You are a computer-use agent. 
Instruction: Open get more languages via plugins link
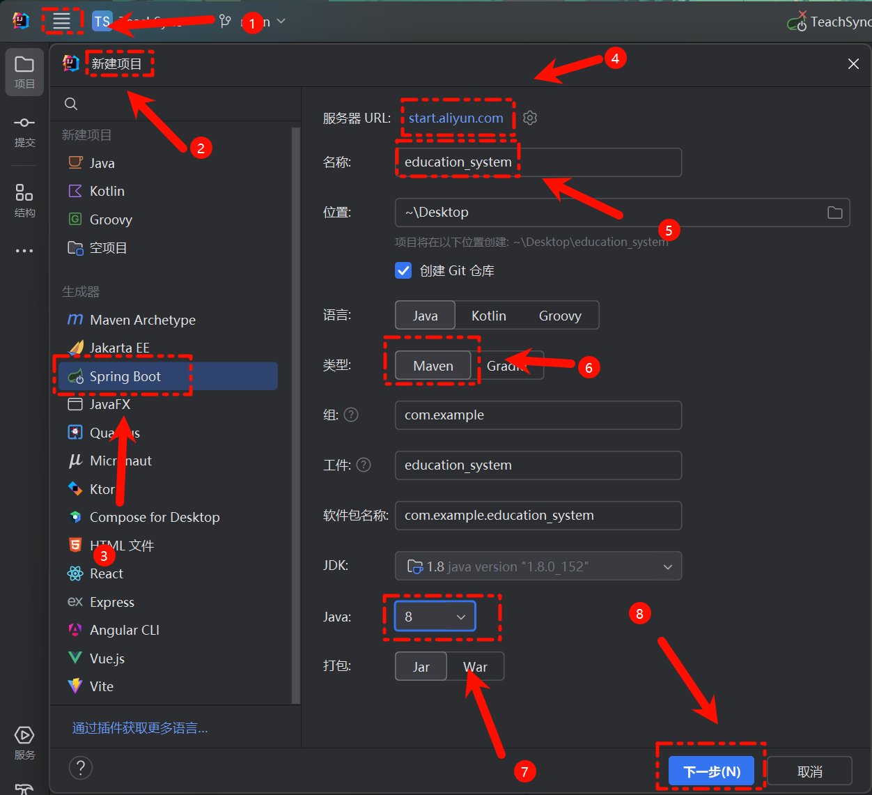(140, 728)
